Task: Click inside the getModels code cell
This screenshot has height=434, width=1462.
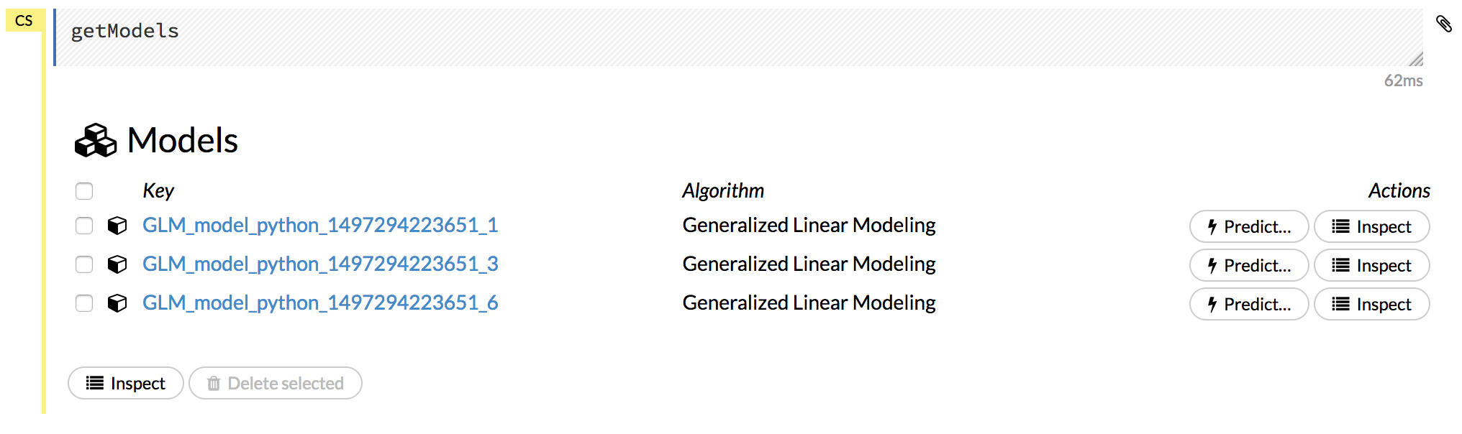Action: click(432, 32)
